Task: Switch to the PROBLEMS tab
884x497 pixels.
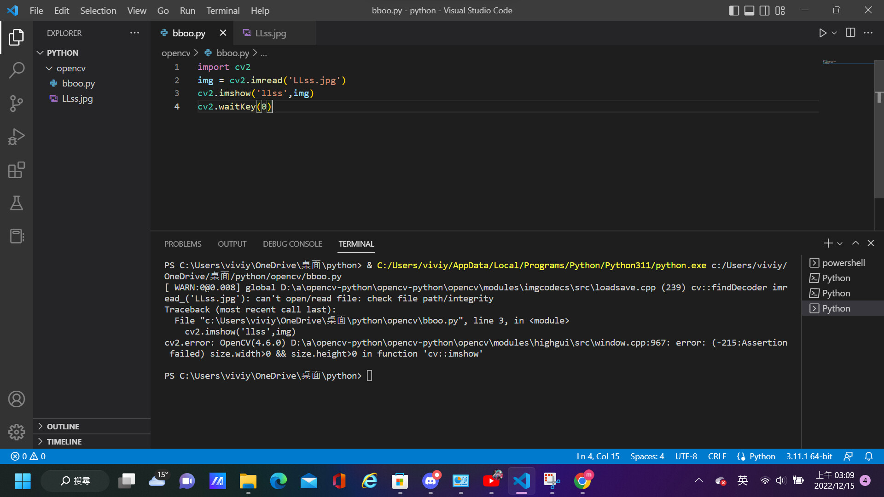Action: 183,244
